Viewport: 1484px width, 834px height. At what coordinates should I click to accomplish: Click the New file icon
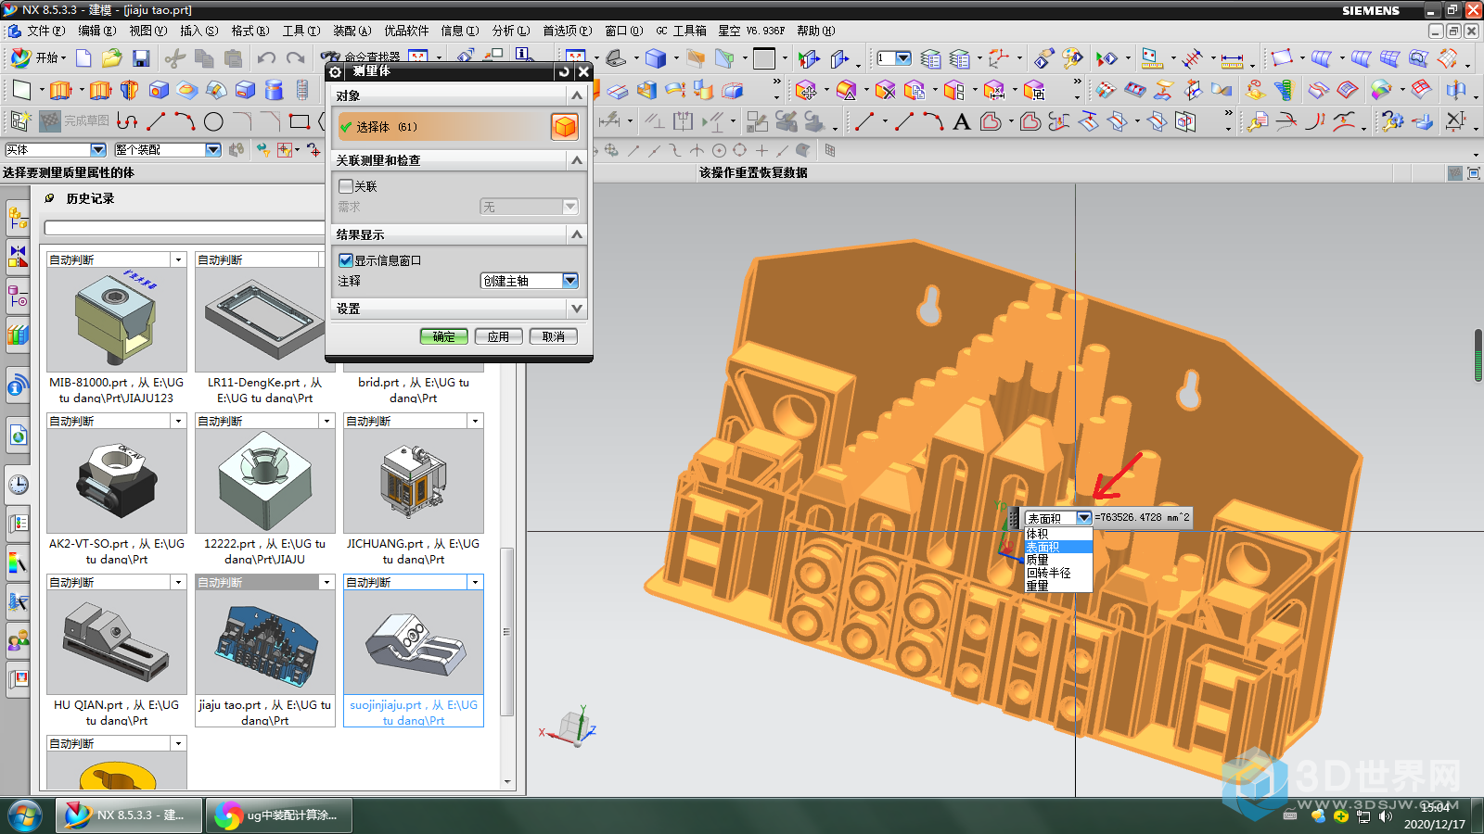click(83, 58)
